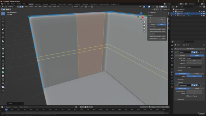Viewport: 206px width, 116px height.
Task: Open Limit Method Weight dropdown
Action: point(194,67)
